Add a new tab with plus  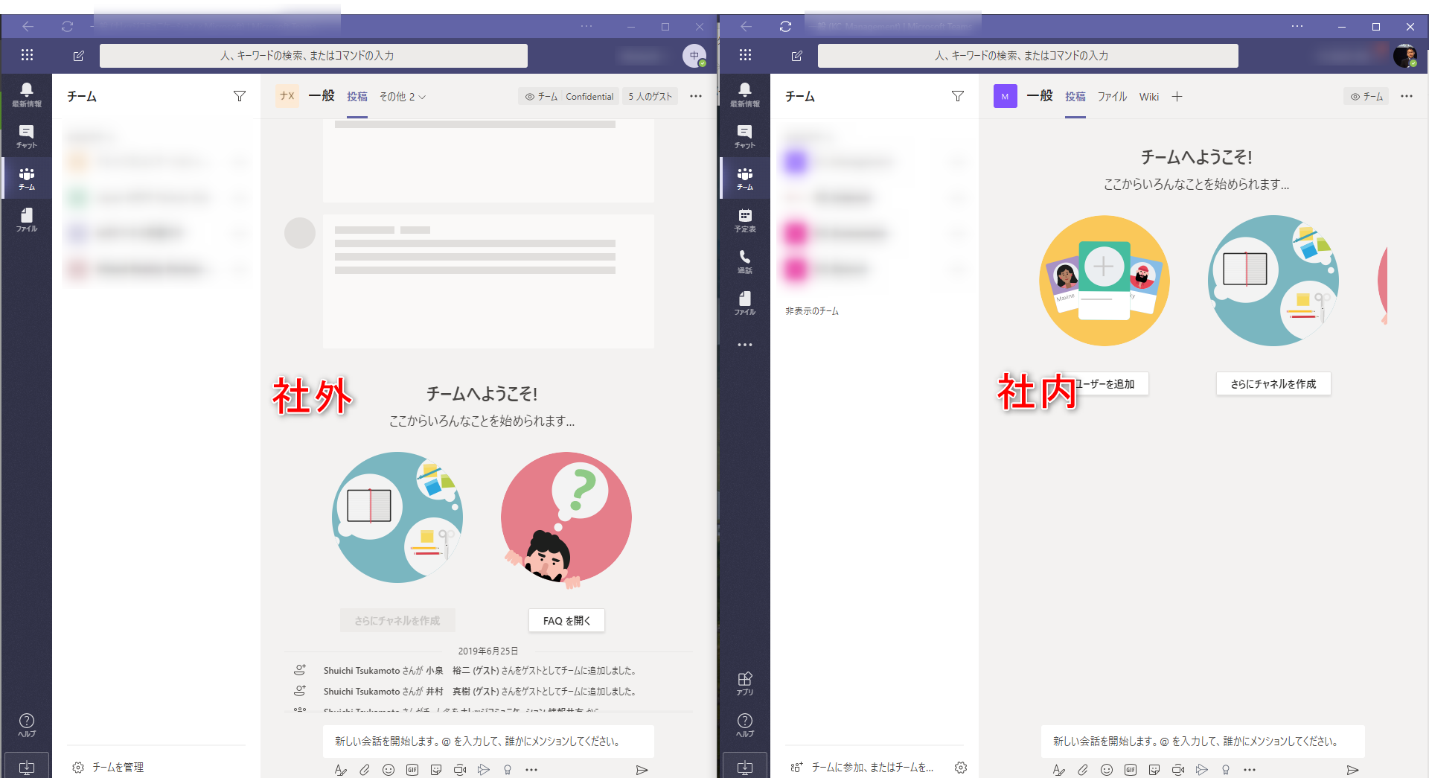(1177, 97)
